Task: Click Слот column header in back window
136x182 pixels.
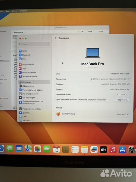Action: click(x=101, y=31)
